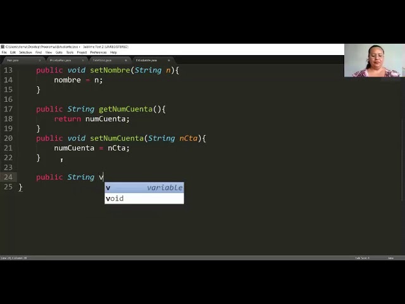Open the File menu

[4, 53]
